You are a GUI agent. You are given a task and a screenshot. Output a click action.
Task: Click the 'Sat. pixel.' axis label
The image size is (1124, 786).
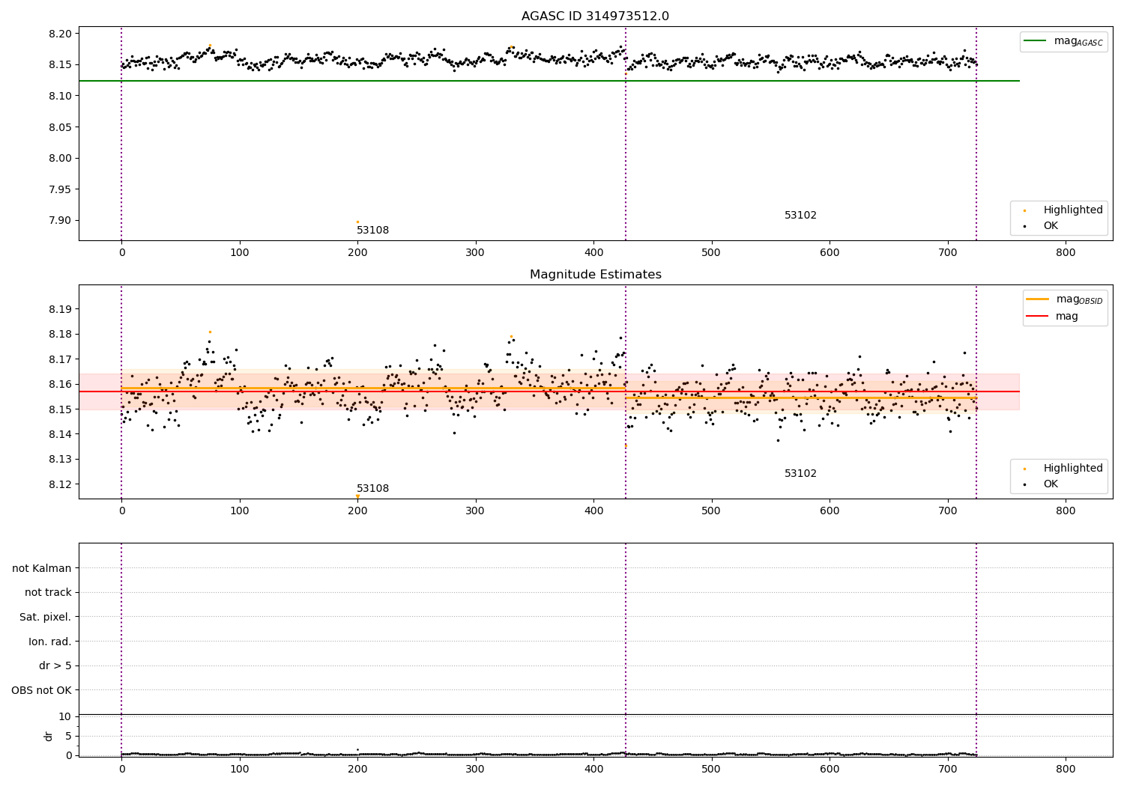(46, 618)
